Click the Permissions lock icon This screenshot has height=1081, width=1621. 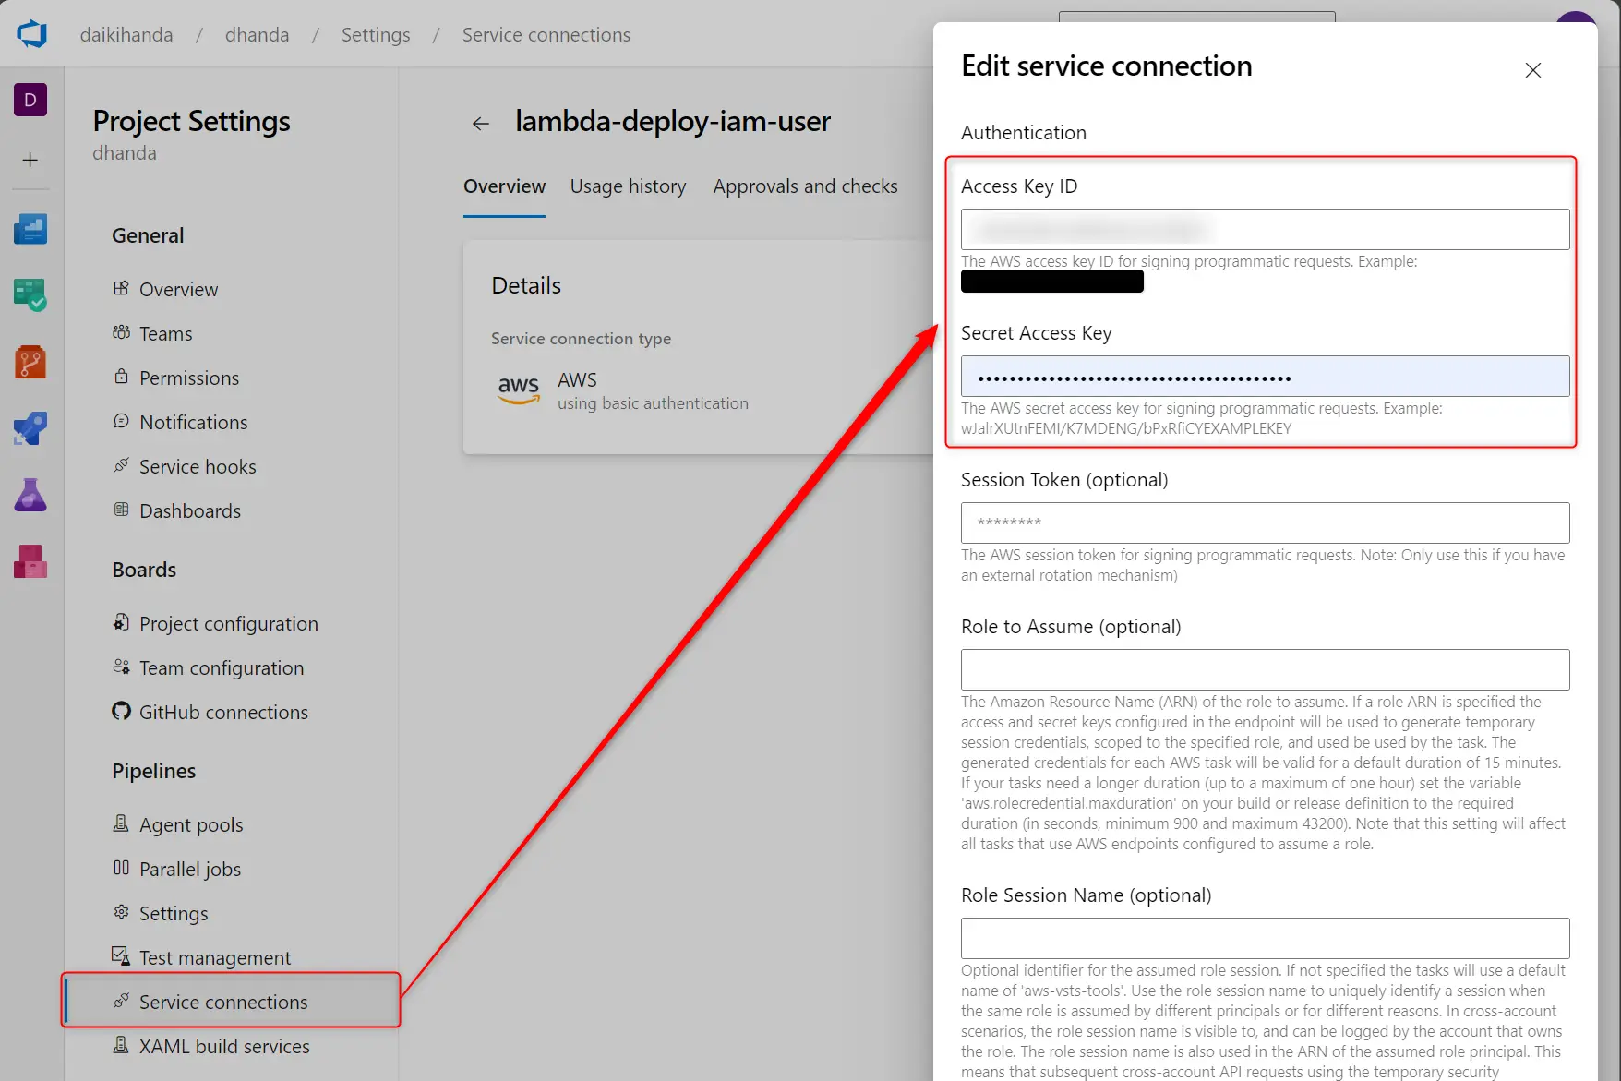click(121, 377)
